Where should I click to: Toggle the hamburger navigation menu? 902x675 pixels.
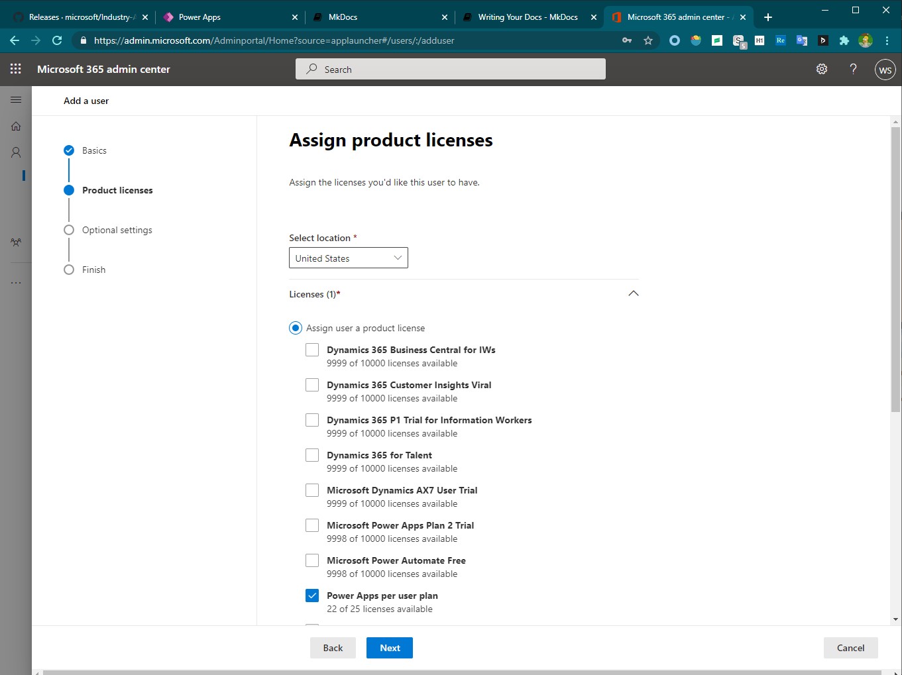[16, 100]
